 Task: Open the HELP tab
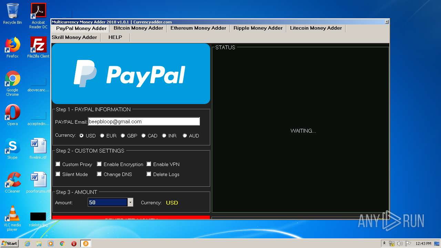115,37
